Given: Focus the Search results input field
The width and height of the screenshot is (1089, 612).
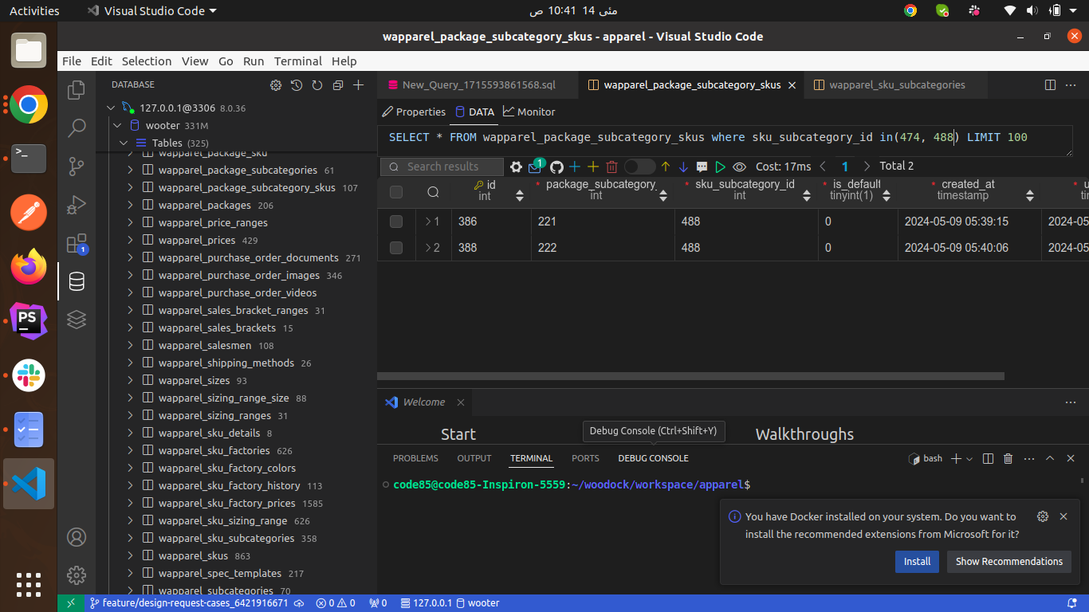Looking at the screenshot, I should click(x=442, y=167).
